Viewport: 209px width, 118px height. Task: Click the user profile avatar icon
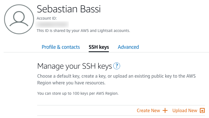point(19,19)
